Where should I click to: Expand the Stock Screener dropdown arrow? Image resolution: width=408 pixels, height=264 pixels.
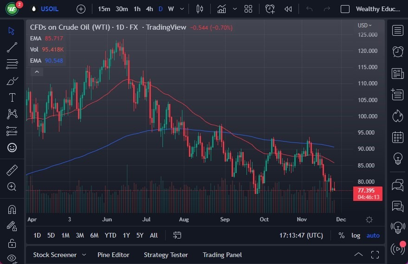pos(84,255)
